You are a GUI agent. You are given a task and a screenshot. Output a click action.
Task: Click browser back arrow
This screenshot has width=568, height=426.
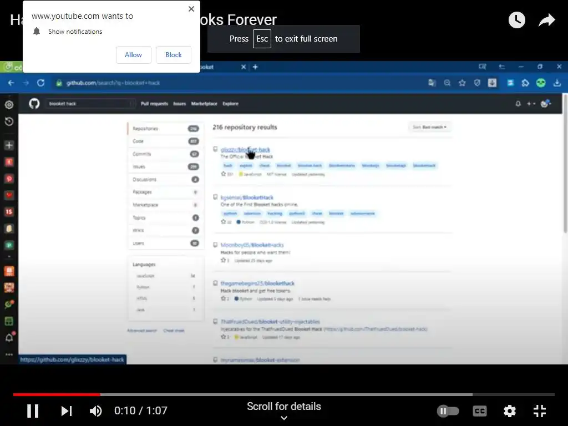(x=11, y=83)
